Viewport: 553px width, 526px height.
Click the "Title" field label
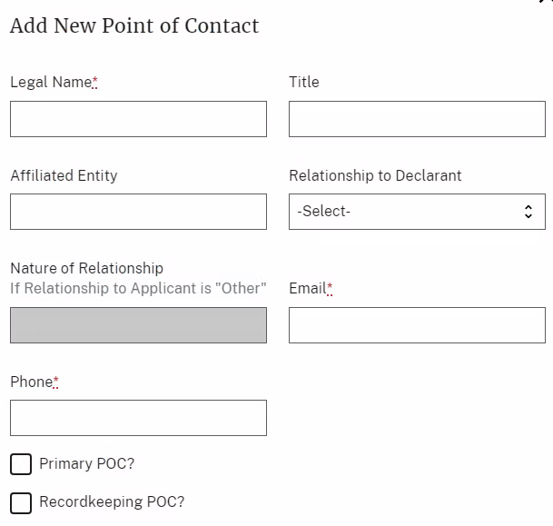304,83
